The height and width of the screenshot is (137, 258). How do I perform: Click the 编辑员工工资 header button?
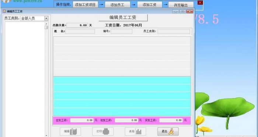click(123, 18)
